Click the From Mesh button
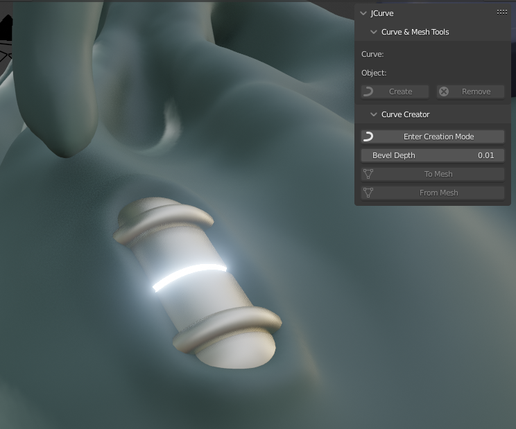 click(x=433, y=193)
